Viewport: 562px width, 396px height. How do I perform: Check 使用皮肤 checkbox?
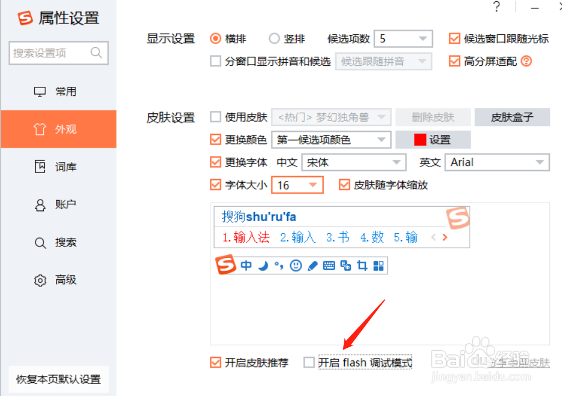point(215,117)
